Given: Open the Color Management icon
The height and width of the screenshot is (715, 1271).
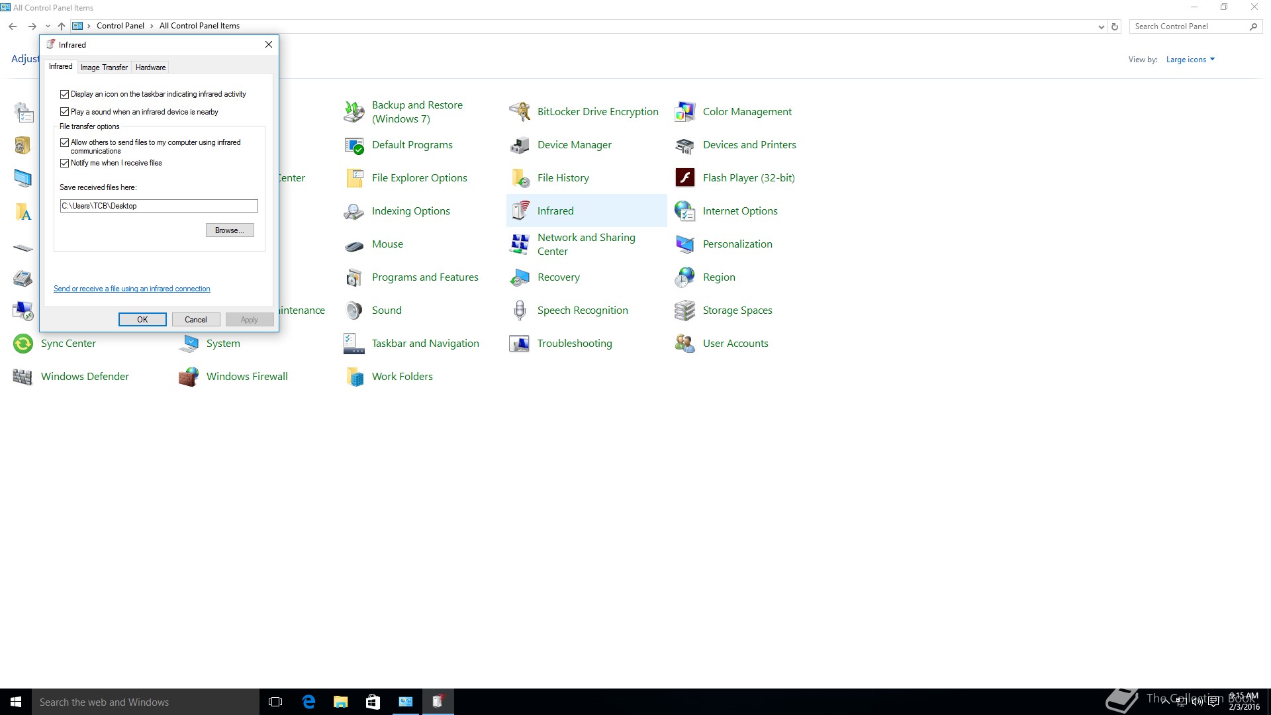Looking at the screenshot, I should 684,112.
